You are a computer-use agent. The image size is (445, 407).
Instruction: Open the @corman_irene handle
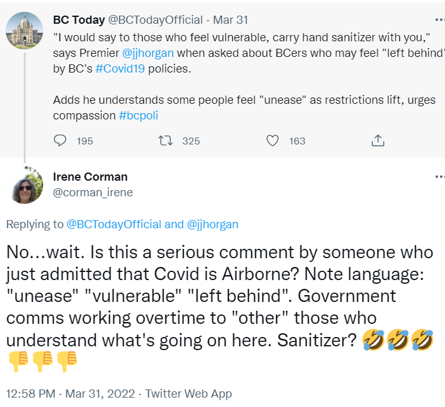pyautogui.click(x=93, y=192)
